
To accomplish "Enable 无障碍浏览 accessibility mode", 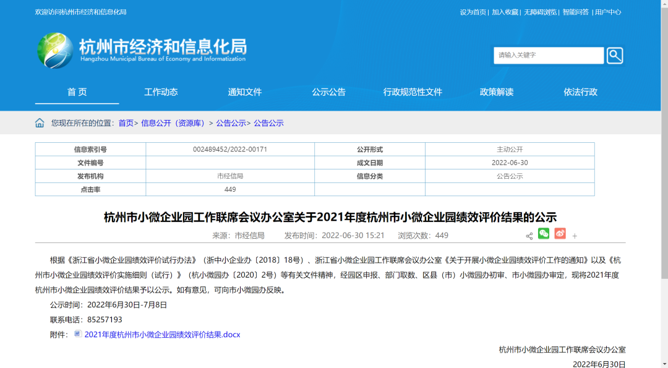I will coord(540,12).
